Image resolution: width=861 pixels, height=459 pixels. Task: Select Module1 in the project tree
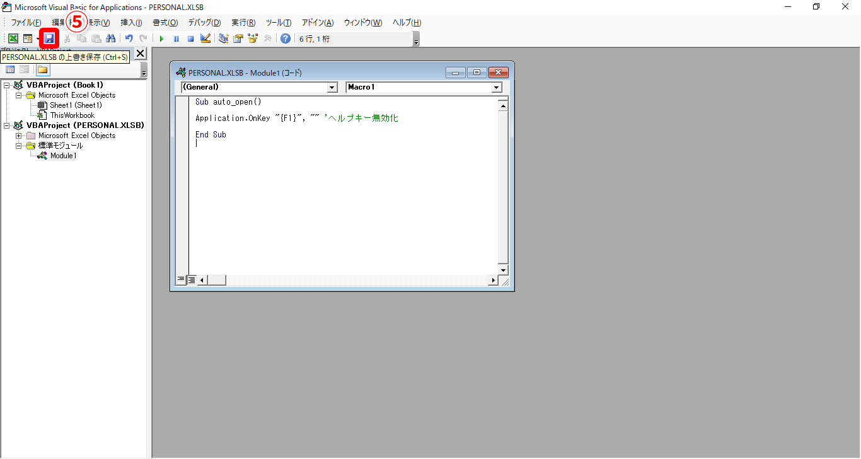click(x=63, y=156)
